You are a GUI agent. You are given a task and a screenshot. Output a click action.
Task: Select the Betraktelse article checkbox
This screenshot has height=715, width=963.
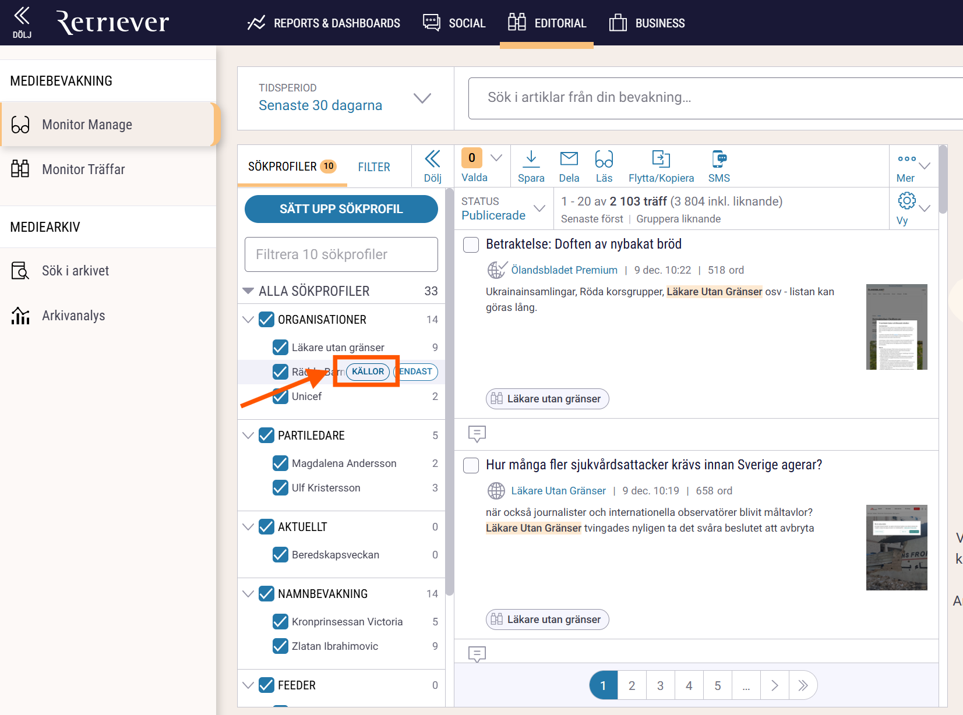(x=471, y=245)
